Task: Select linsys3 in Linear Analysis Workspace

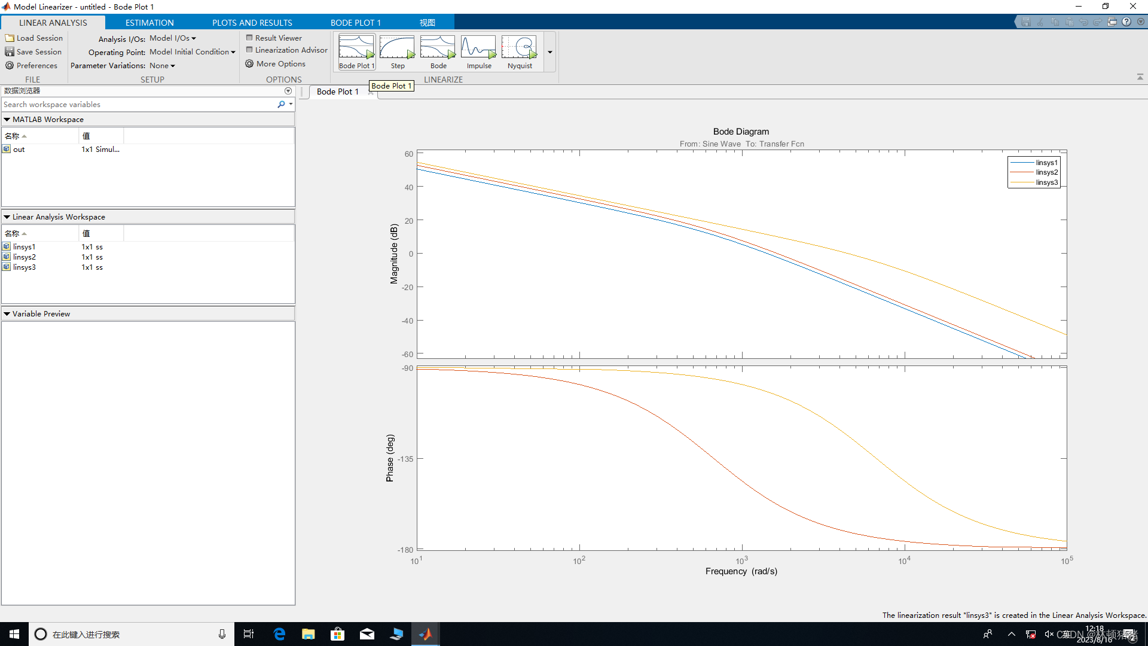Action: point(25,267)
